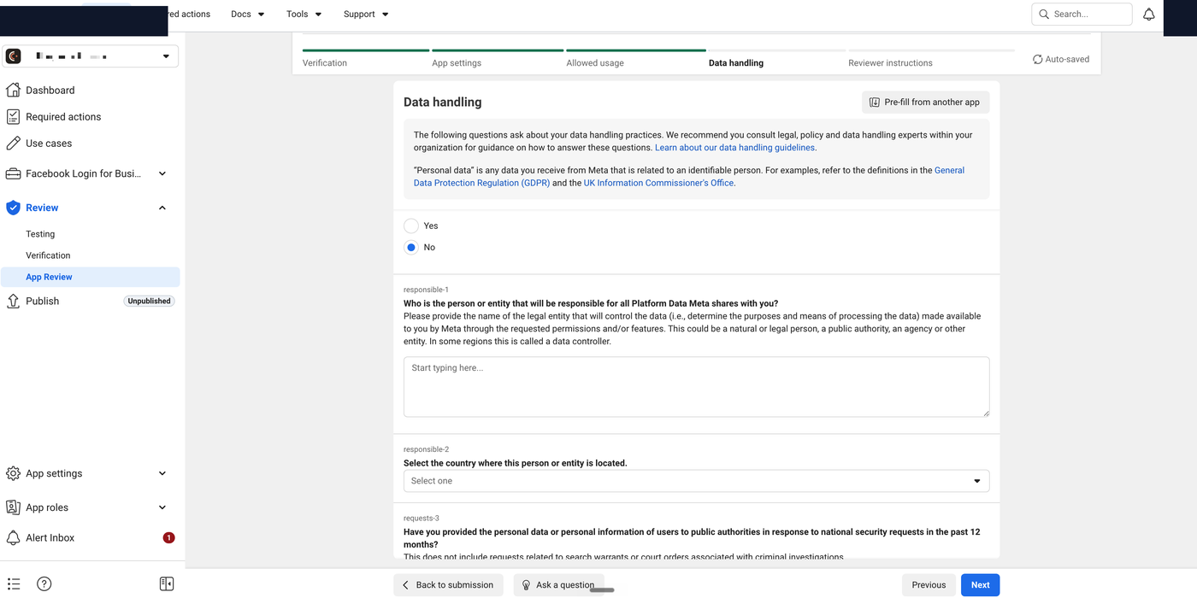
Task: Open Learn about our data handling guidelines link
Action: 734,148
